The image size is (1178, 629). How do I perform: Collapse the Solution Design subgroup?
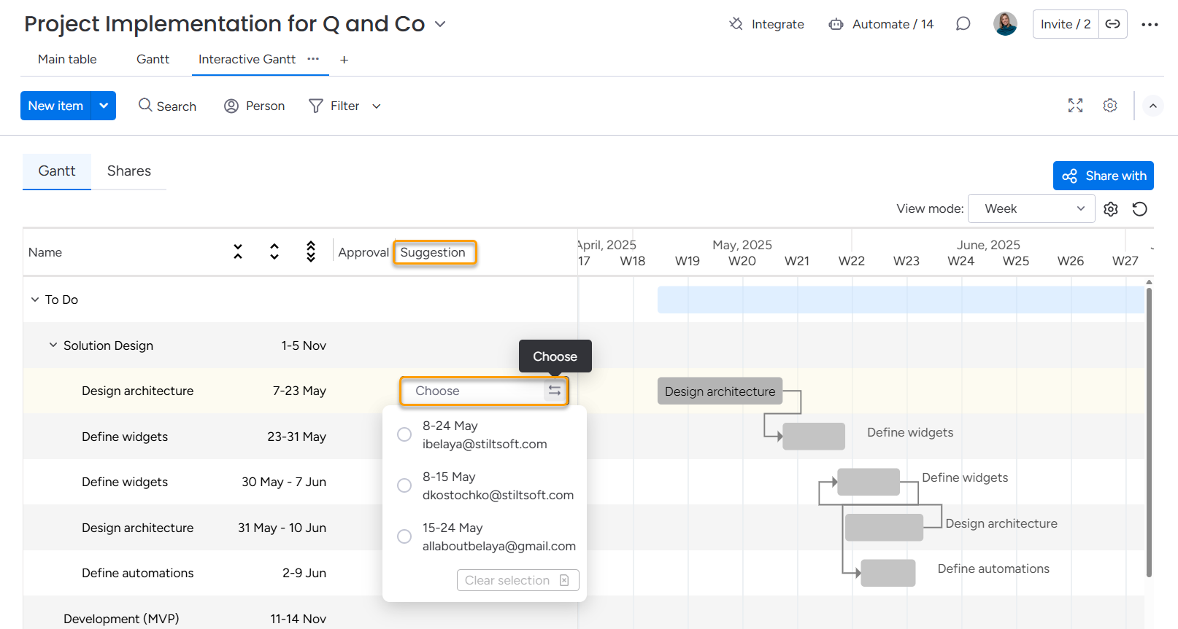(x=53, y=345)
